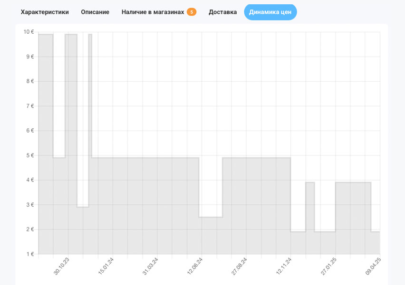405x285 pixels.
Task: Click the 31.03.24 axis date label
Action: (x=150, y=266)
